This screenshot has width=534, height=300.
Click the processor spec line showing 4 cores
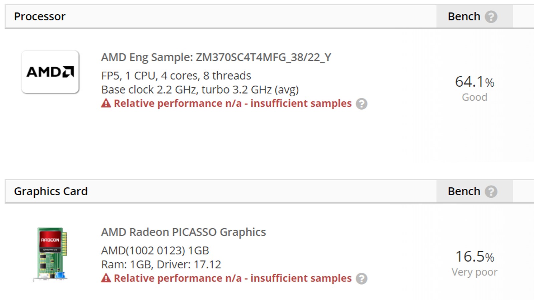(x=176, y=76)
